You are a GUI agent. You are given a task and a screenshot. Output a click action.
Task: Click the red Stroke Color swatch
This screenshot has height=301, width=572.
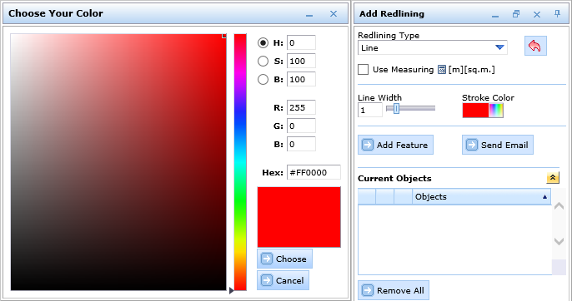[x=475, y=111]
